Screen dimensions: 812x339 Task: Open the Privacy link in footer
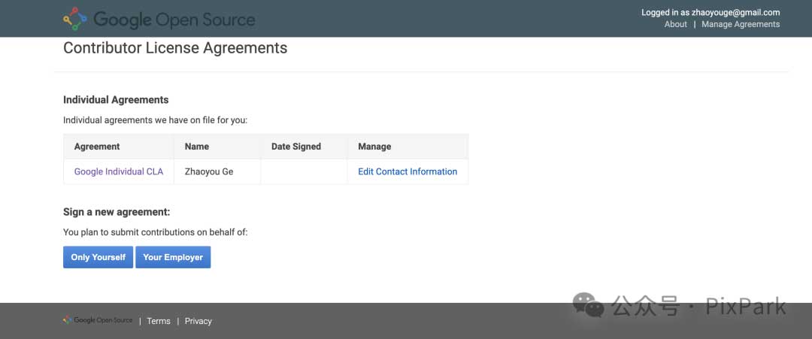point(198,321)
